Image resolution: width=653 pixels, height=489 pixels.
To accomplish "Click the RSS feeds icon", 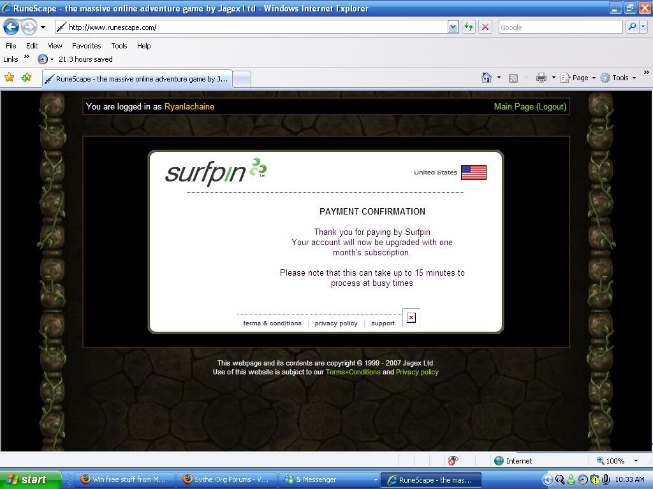I will click(x=513, y=78).
